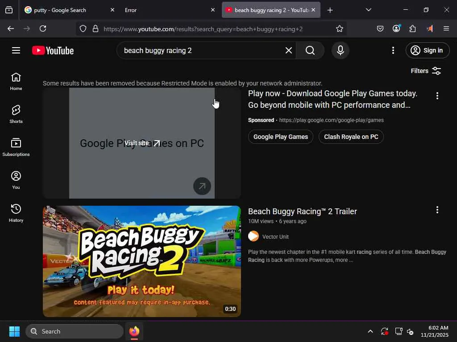Start voice search with microphone icon

(340, 51)
